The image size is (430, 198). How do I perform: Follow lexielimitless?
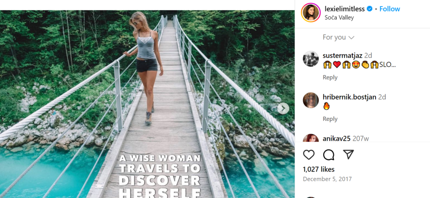click(x=390, y=9)
